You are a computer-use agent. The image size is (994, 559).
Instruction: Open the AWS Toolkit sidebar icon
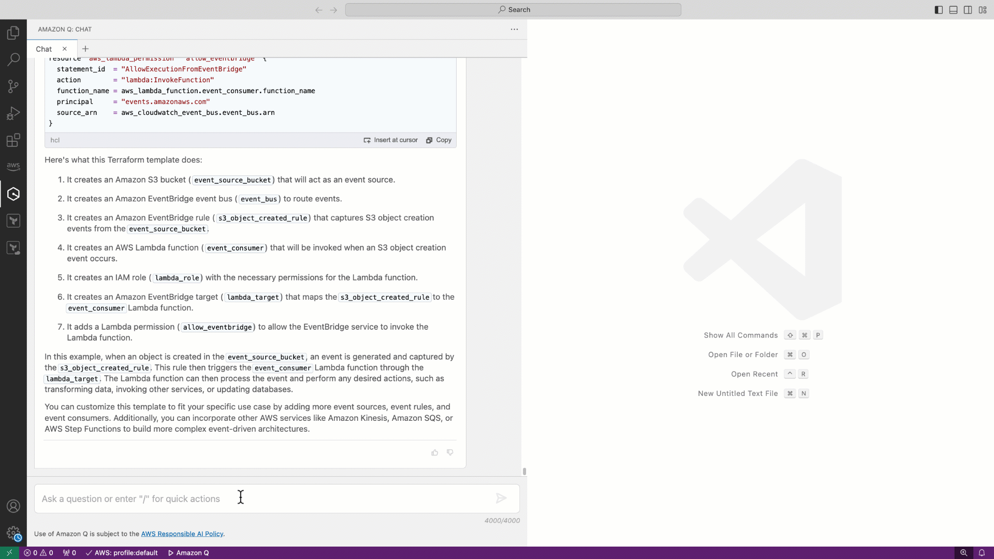[x=13, y=166]
